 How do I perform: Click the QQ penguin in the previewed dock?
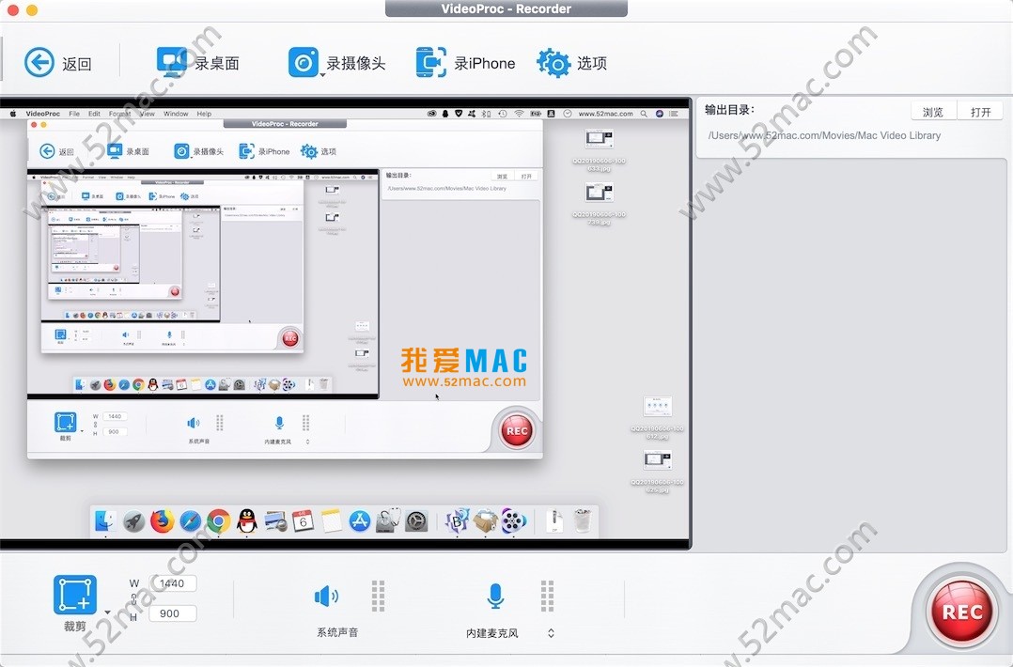tap(246, 520)
